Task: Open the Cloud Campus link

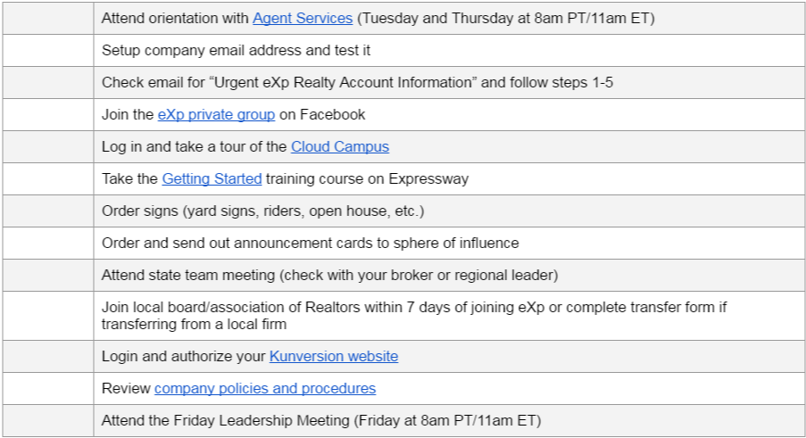Action: coord(339,146)
